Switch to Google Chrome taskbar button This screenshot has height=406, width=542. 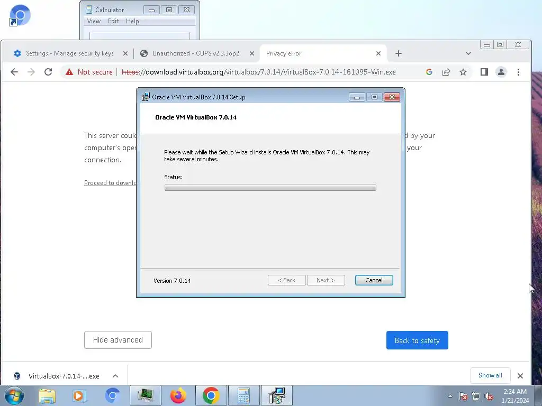point(211,395)
